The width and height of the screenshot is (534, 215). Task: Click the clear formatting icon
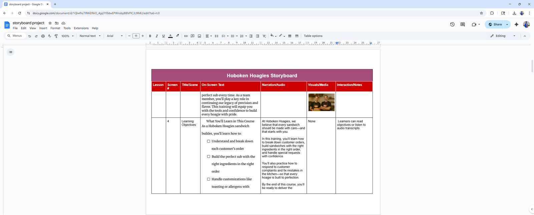point(264,36)
